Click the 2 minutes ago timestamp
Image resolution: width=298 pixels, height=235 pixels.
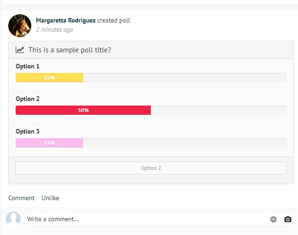(55, 30)
